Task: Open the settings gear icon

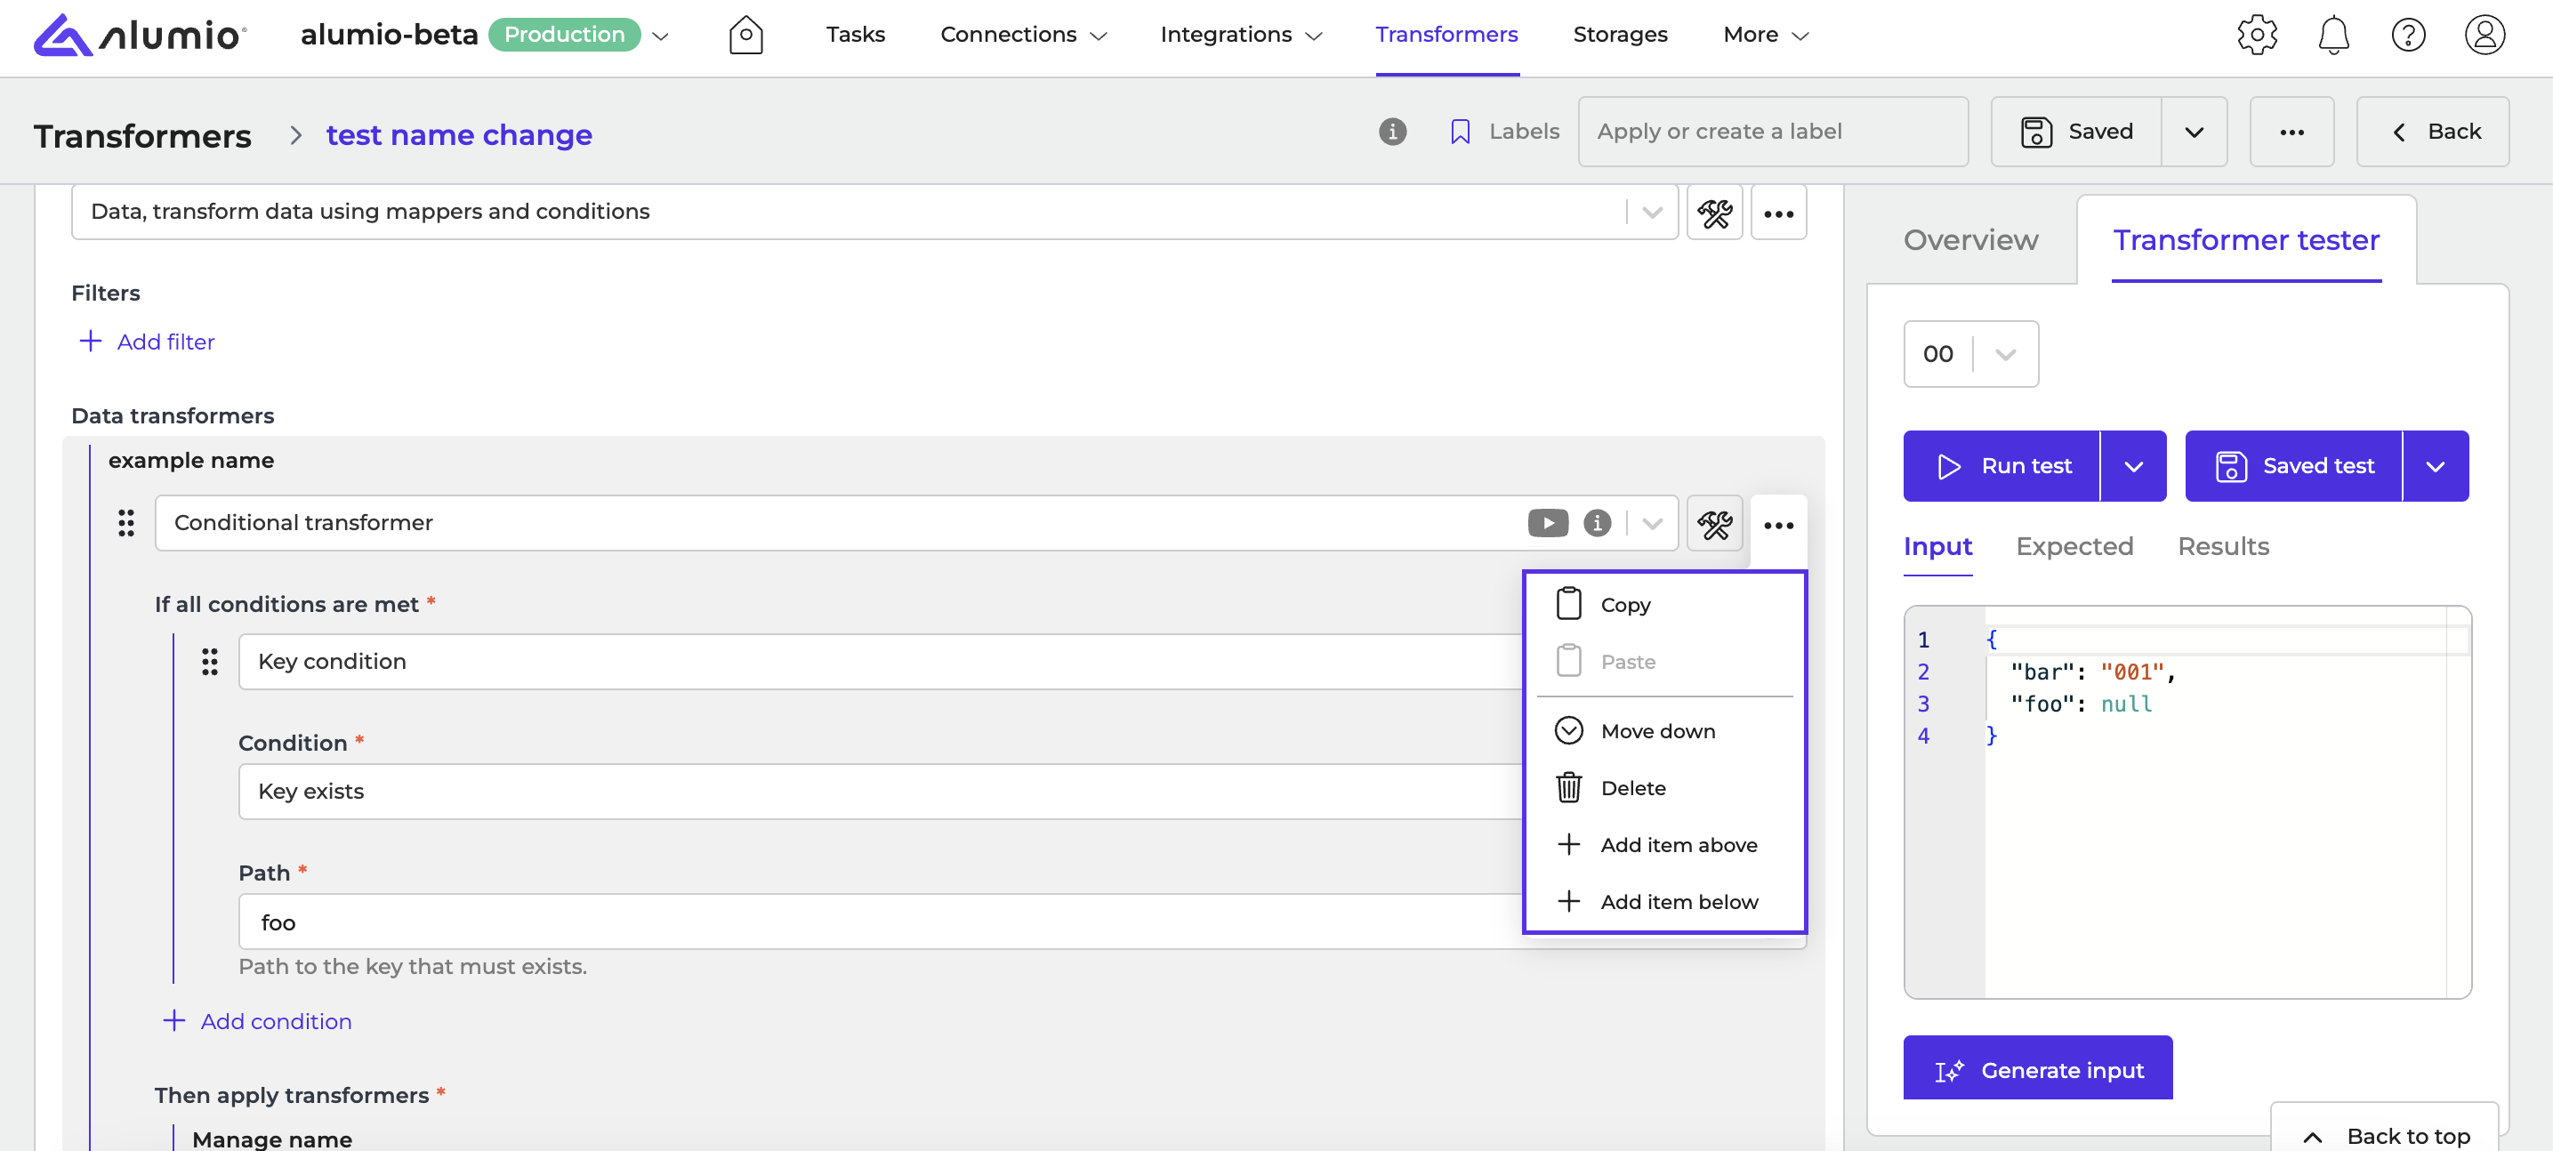Action: tap(2257, 35)
